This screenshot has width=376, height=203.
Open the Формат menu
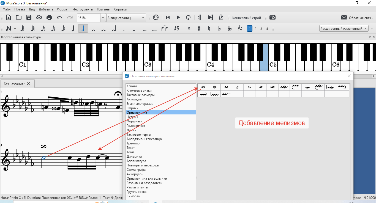[x=63, y=9]
